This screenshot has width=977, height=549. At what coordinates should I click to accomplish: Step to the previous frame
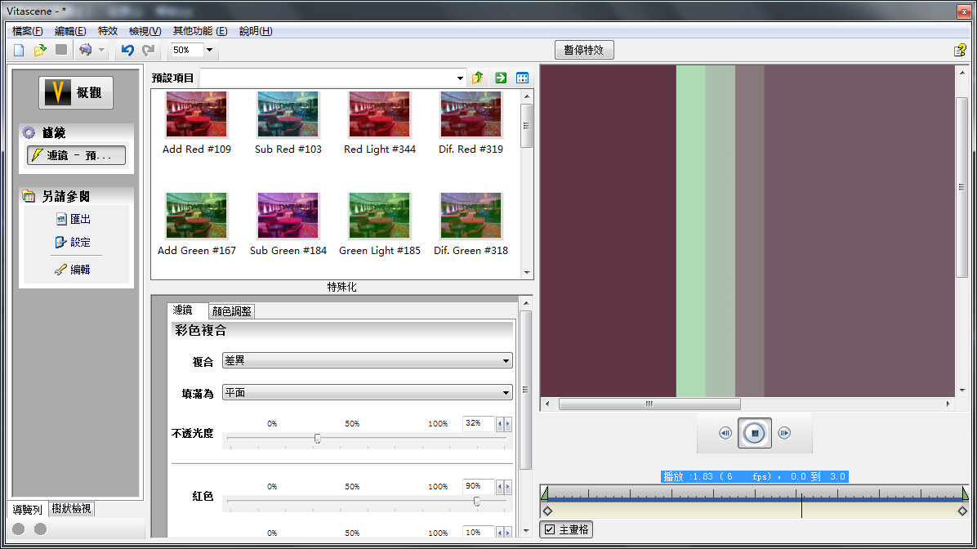(x=725, y=433)
